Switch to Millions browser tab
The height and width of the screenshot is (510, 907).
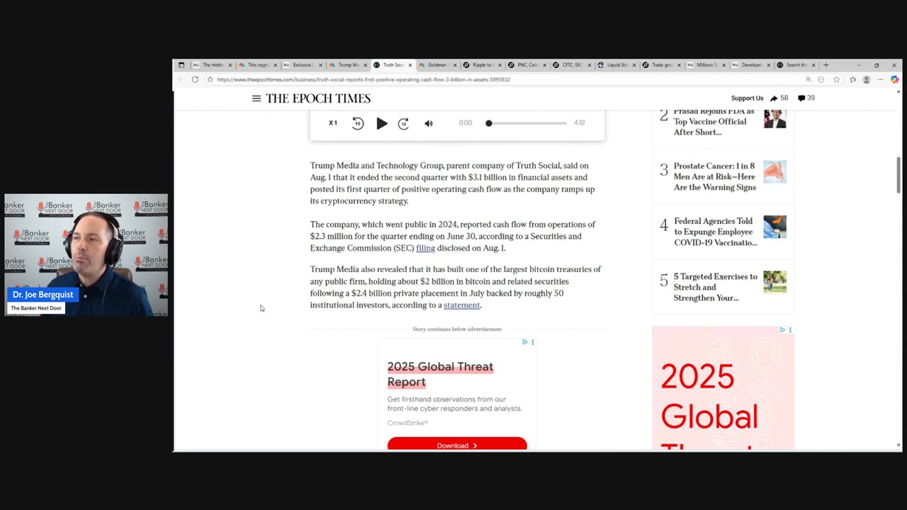coord(706,65)
